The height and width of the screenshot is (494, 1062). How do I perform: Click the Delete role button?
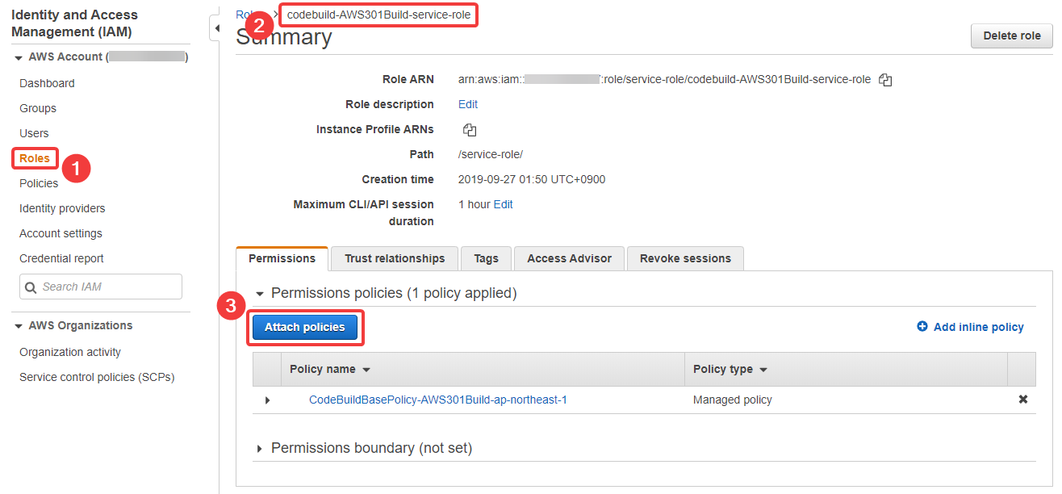[1012, 36]
